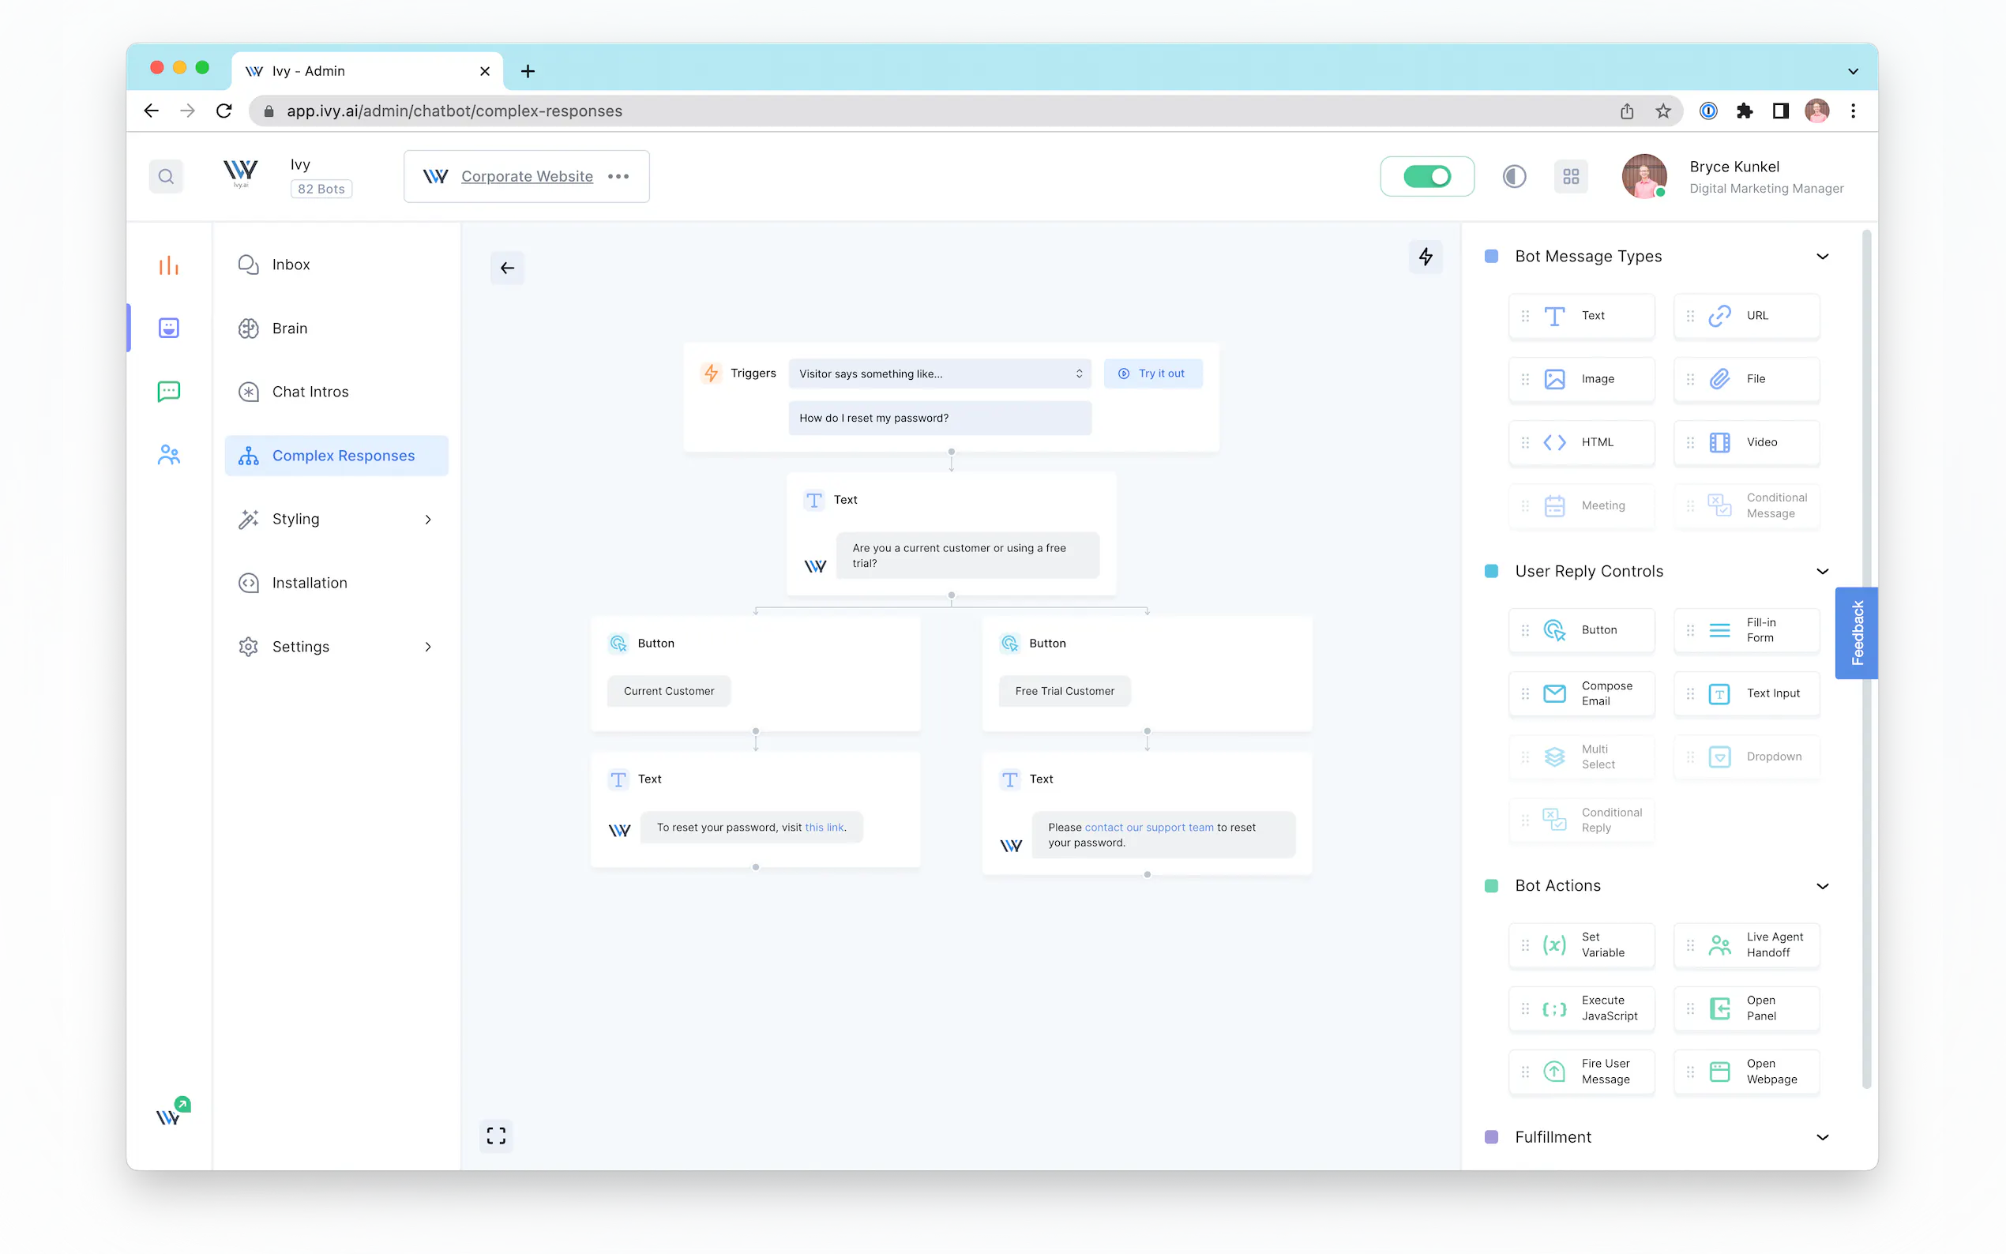Click the Corporate Website link
The width and height of the screenshot is (2006, 1254).
point(527,177)
